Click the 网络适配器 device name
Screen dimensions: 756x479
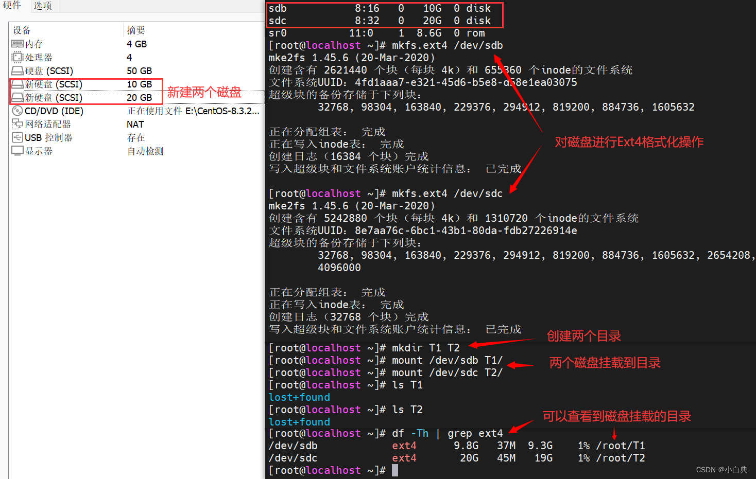coord(48,125)
